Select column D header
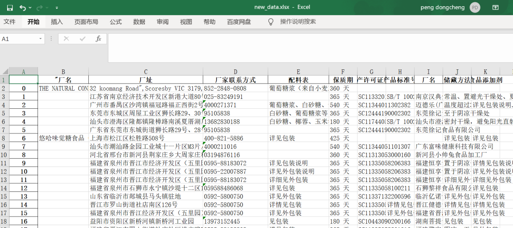Screen dimensions: 513x228 point(235,72)
